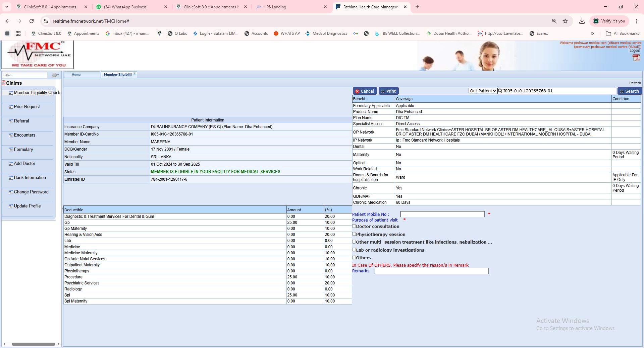The width and height of the screenshot is (644, 348).
Task: Click the PDF export icon under Logout
Action: pyautogui.click(x=636, y=58)
